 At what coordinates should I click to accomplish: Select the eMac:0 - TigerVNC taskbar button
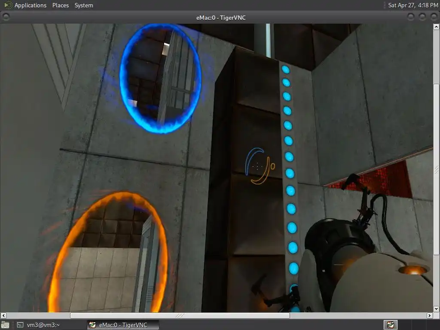122,325
